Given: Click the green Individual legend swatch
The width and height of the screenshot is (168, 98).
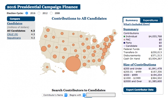Looking at the screenshot, I should coord(124,36).
